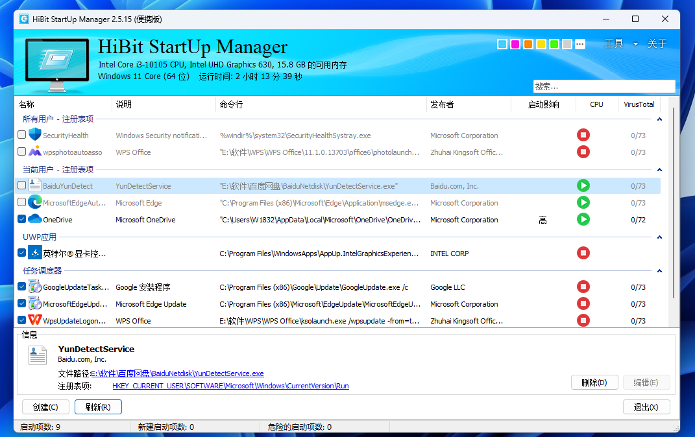This screenshot has height=437, width=695.
Task: Click the HiBit title bar app icon
Action: [x=24, y=19]
